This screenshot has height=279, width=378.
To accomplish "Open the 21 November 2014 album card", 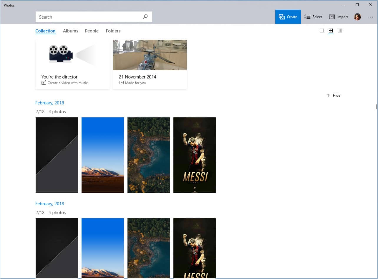I will coord(150,64).
